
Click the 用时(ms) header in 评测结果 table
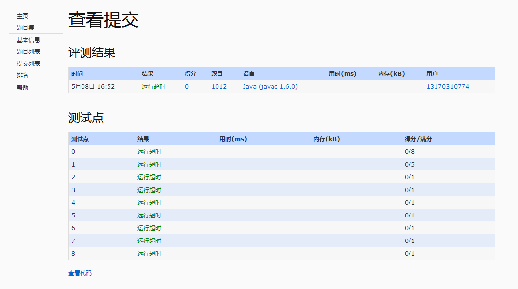coord(343,74)
